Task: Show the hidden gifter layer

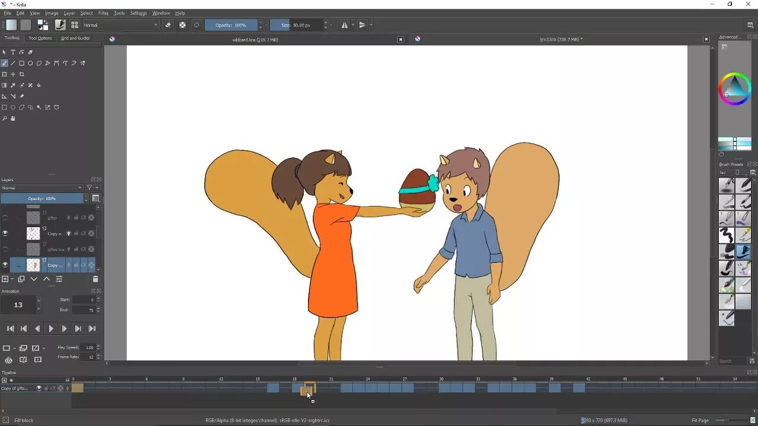Action: (5, 218)
